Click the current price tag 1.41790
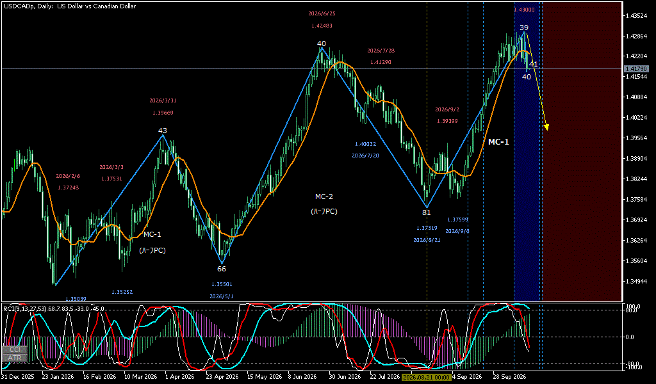This screenshot has width=656, height=384. 636,69
